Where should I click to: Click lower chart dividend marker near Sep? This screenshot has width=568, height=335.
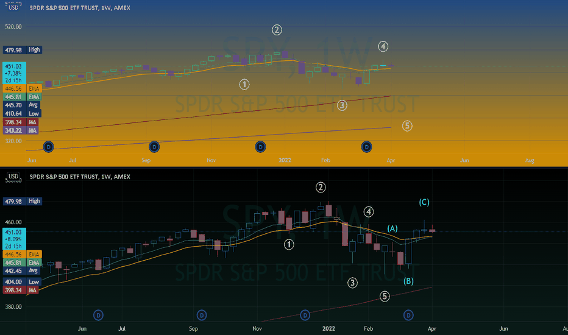[x=202, y=316]
